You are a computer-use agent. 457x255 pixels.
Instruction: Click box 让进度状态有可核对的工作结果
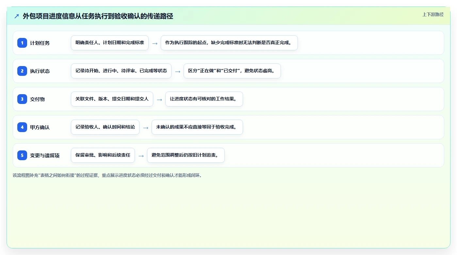coord(204,99)
